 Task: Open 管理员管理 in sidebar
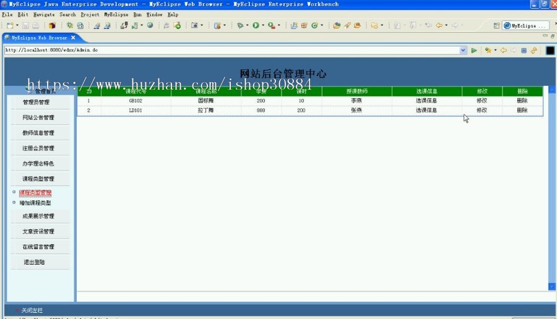[x=36, y=102]
